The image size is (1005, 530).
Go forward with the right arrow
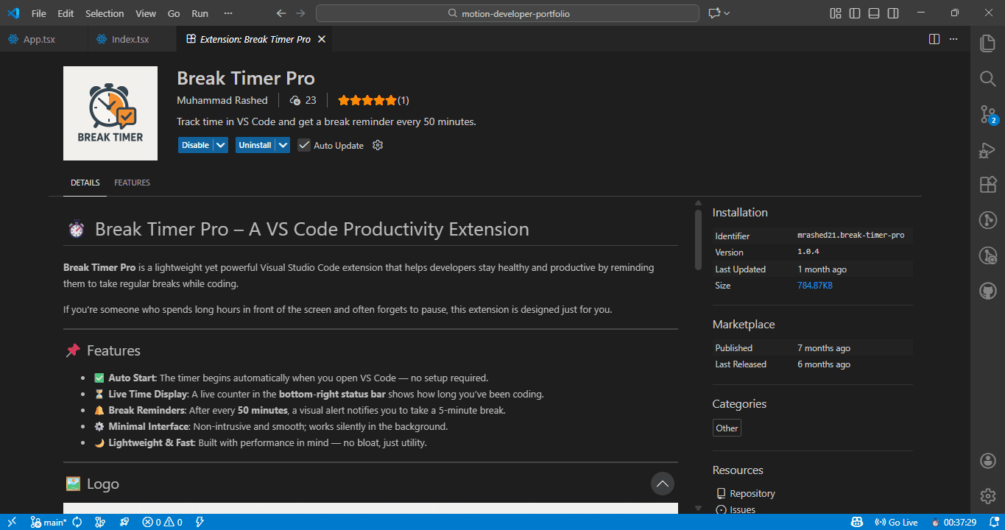300,13
